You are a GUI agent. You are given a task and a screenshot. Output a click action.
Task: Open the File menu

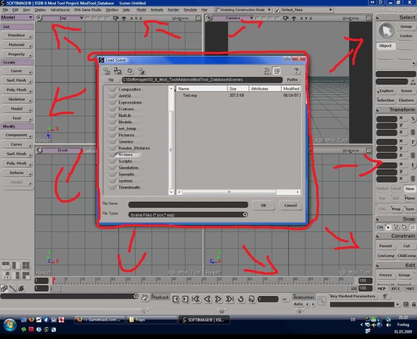pyautogui.click(x=5, y=10)
